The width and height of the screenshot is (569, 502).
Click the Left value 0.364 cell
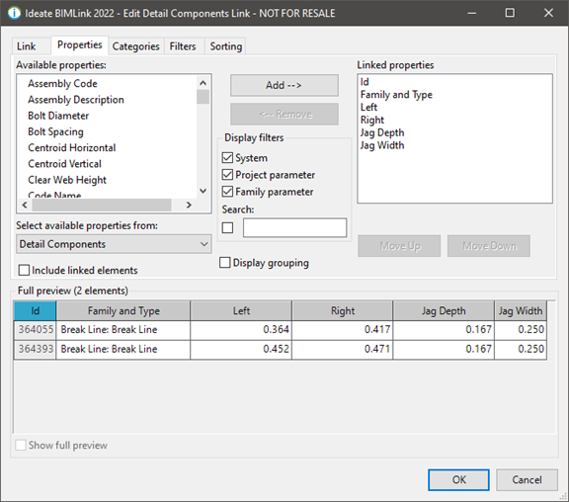tap(241, 330)
